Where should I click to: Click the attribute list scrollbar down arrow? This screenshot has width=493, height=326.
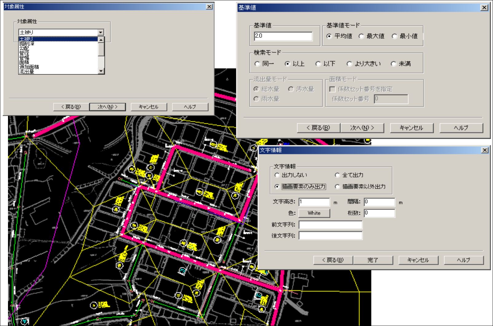[x=101, y=71]
